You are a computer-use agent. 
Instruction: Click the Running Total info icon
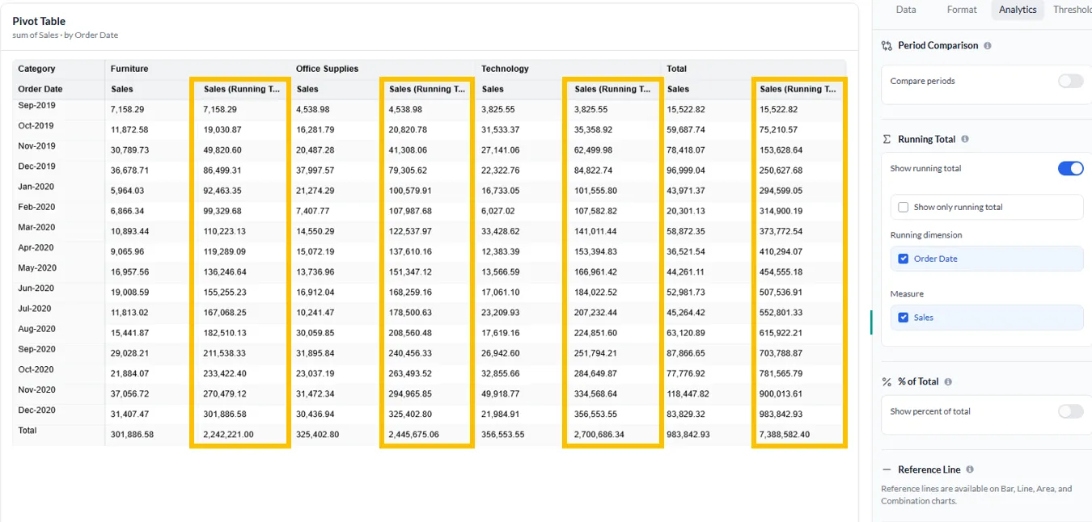point(965,139)
